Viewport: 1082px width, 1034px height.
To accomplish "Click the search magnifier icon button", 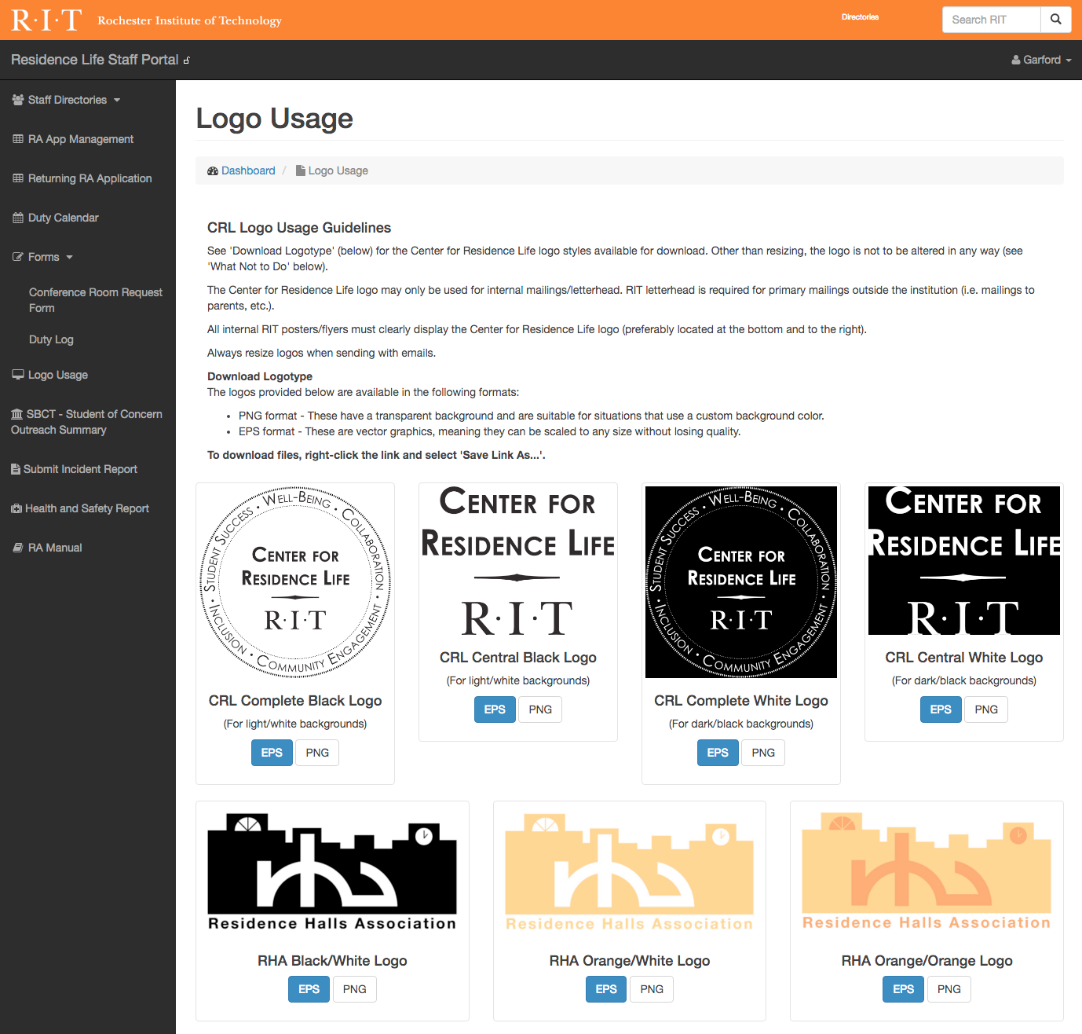I will pos(1056,20).
